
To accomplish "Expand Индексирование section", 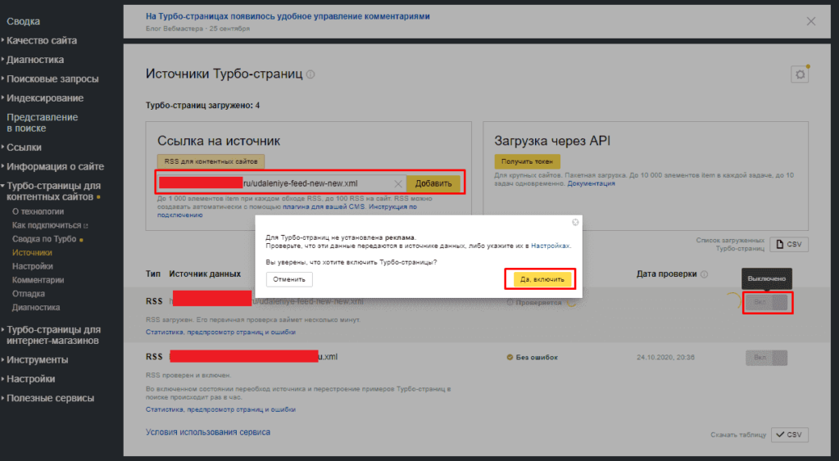I will [x=45, y=98].
